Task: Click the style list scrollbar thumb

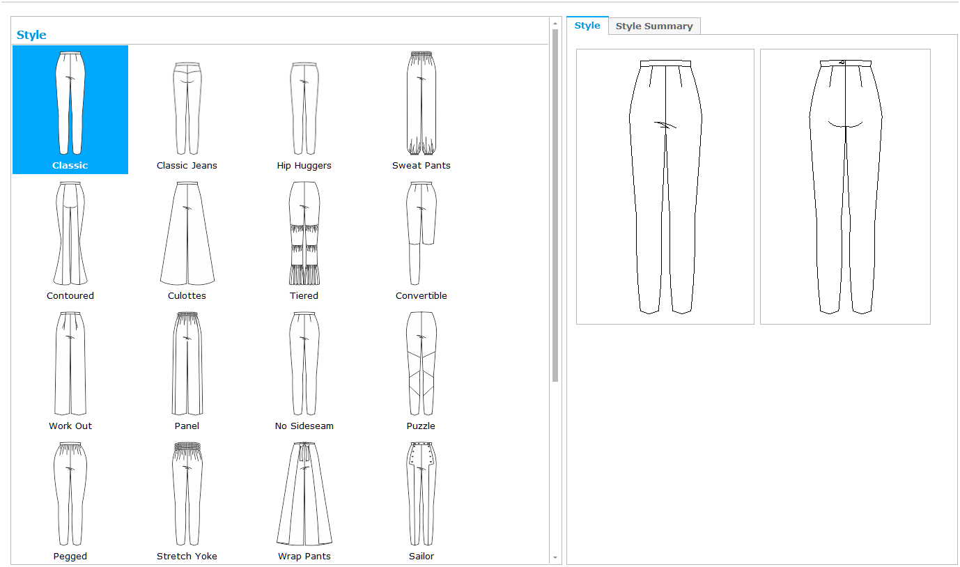Action: pos(555,205)
